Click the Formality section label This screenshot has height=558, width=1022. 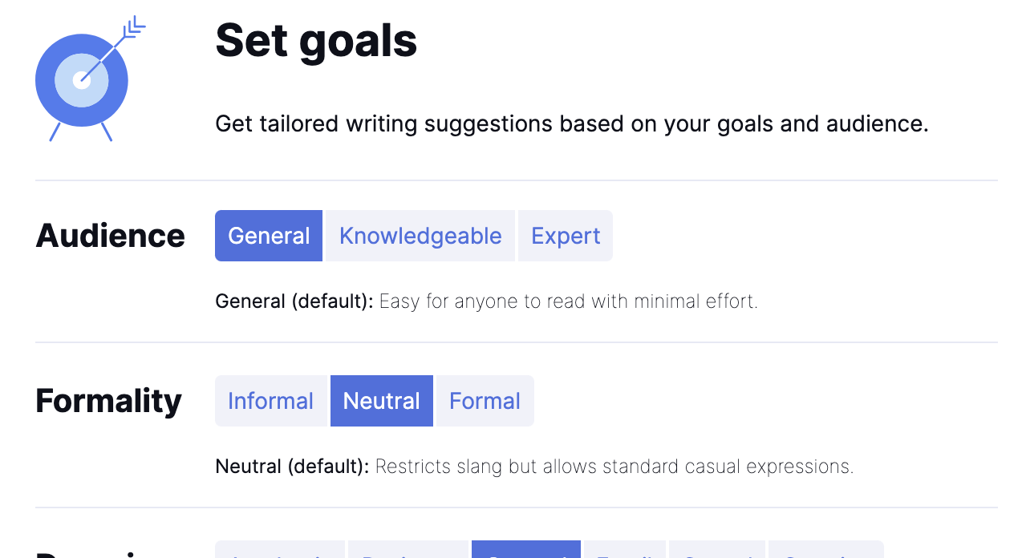click(109, 401)
